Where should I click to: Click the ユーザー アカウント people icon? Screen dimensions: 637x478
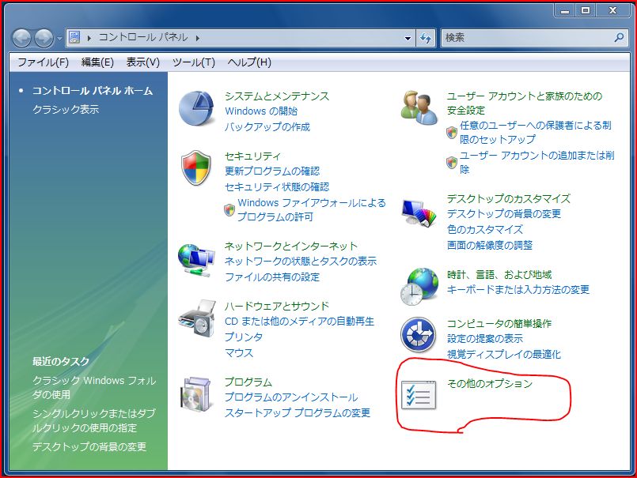tap(419, 107)
